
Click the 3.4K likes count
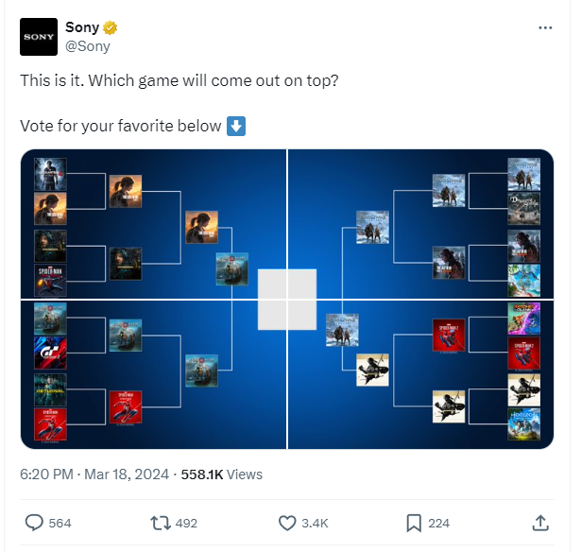coord(315,523)
